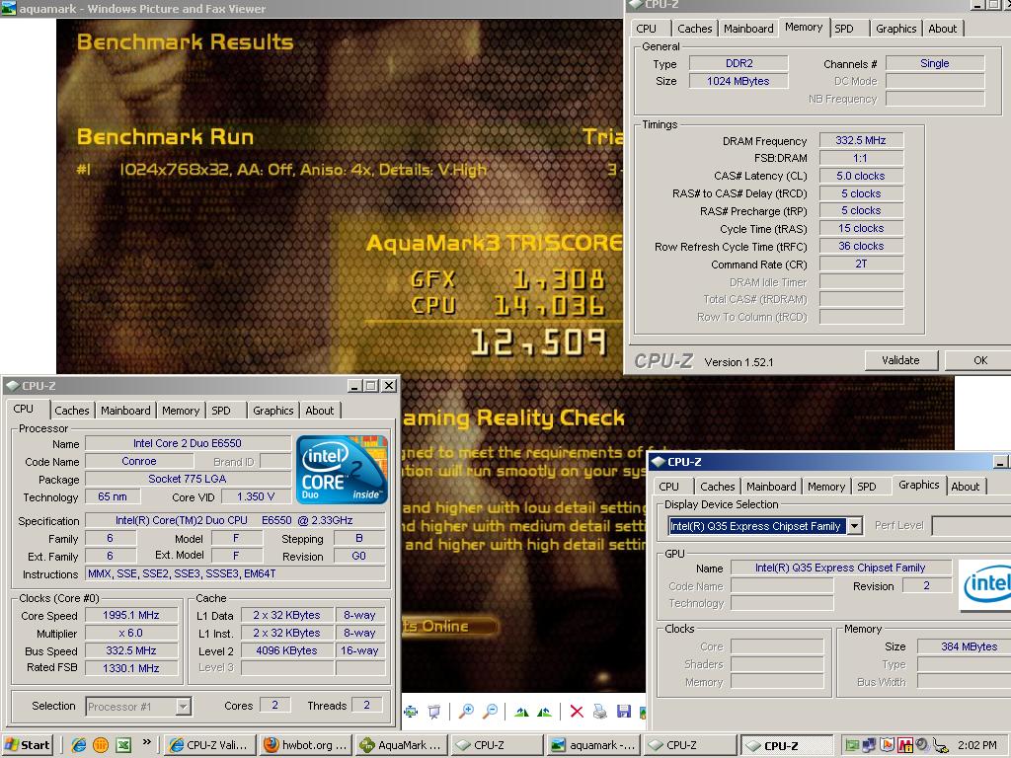Switch to Graphics tab in top-right Memory window

coord(896,29)
